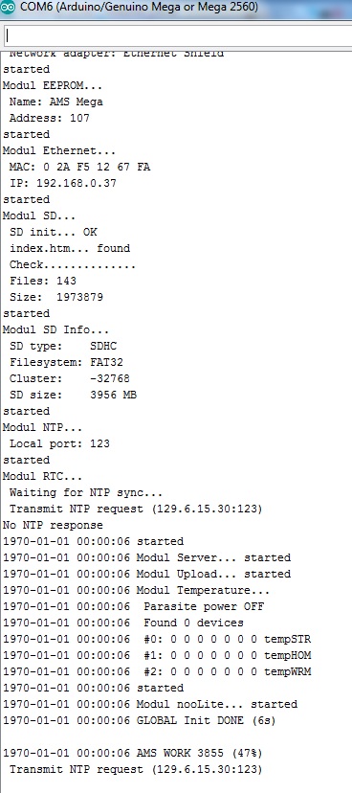This screenshot has height=793, width=352.
Task: Click the 'index.htm... found' line
Action: coord(70,248)
